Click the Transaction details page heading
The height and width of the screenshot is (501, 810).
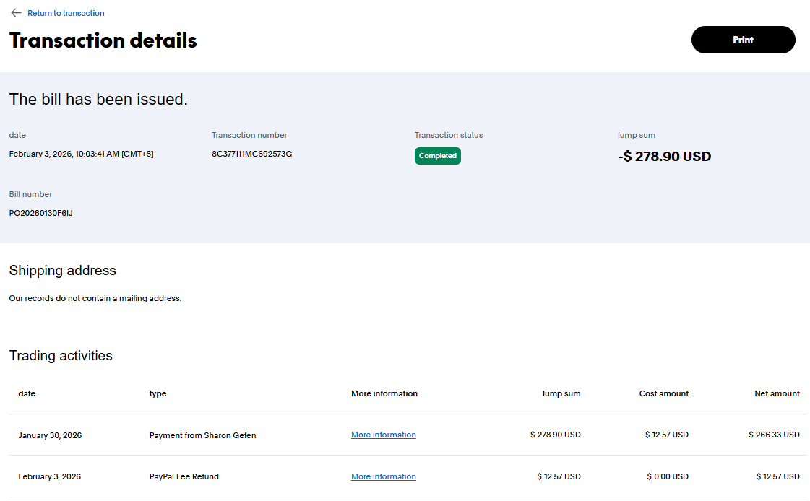click(103, 40)
